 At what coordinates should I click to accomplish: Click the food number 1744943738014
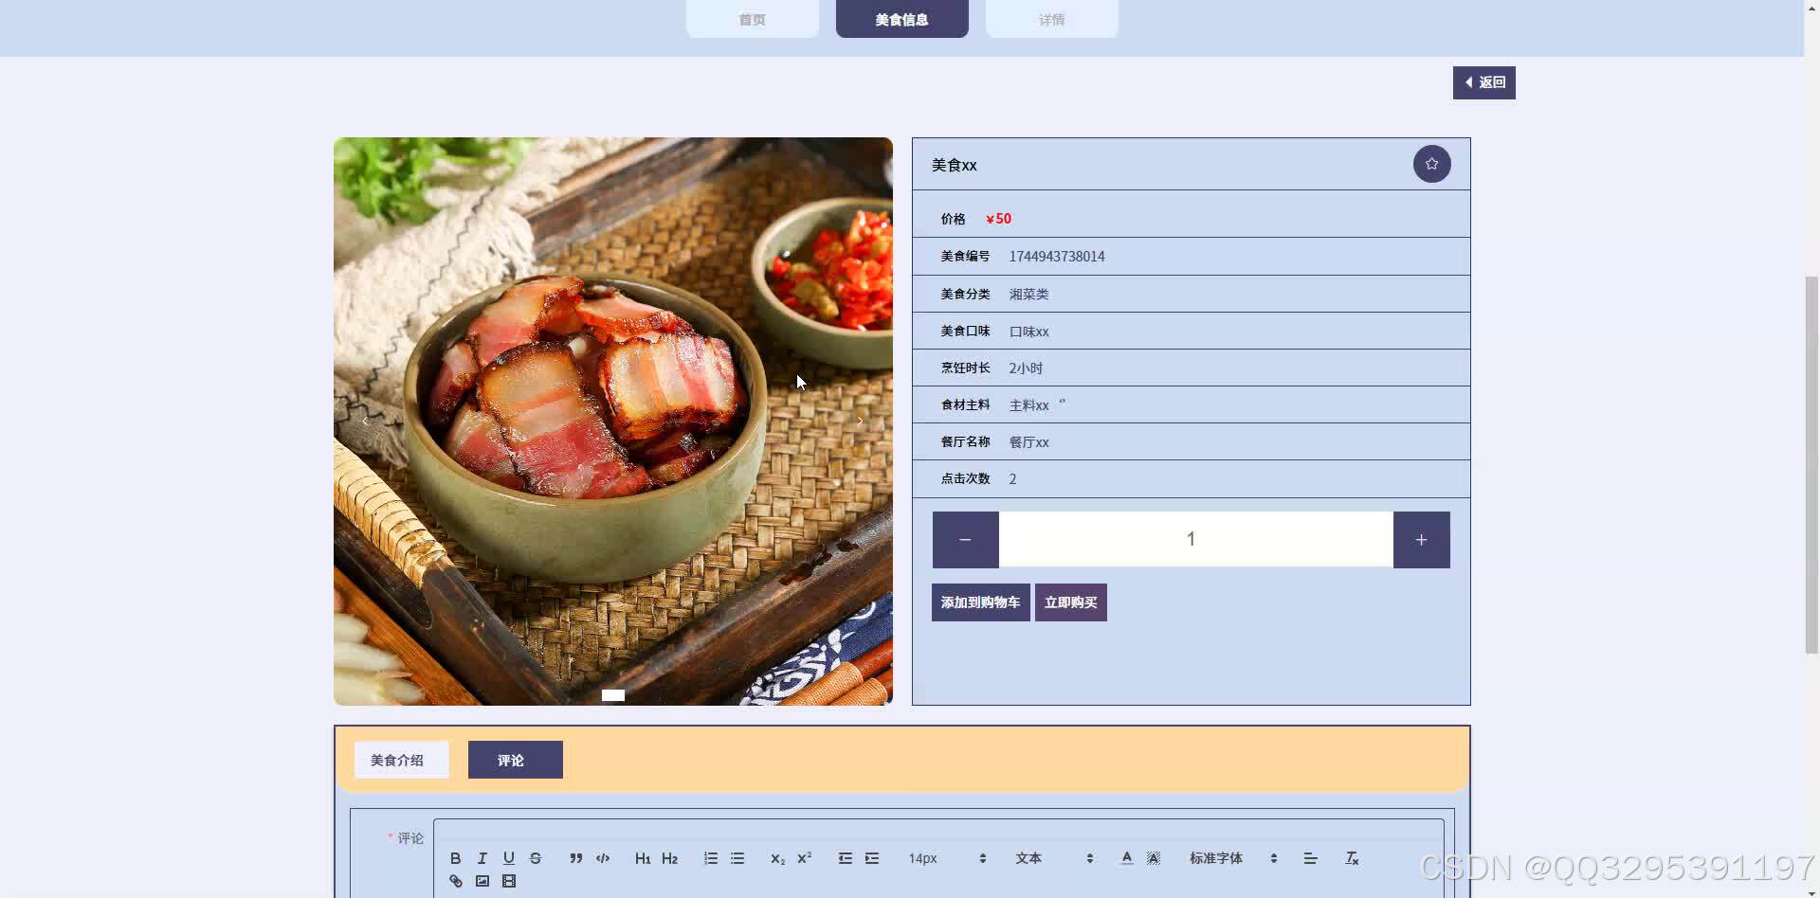pyautogui.click(x=1057, y=257)
